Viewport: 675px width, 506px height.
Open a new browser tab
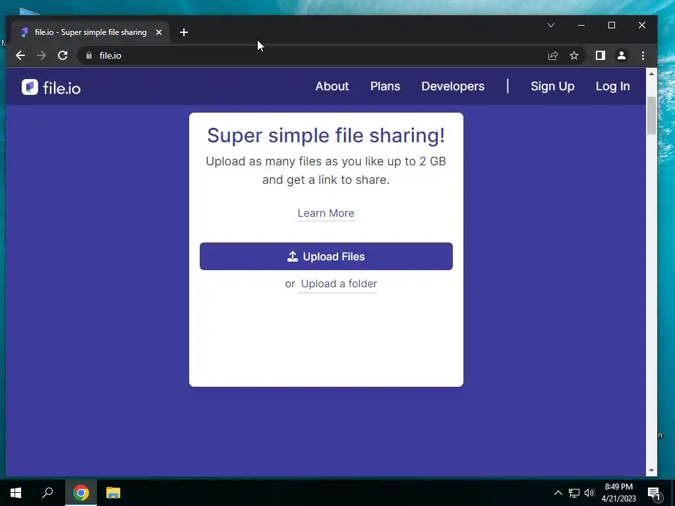click(184, 32)
